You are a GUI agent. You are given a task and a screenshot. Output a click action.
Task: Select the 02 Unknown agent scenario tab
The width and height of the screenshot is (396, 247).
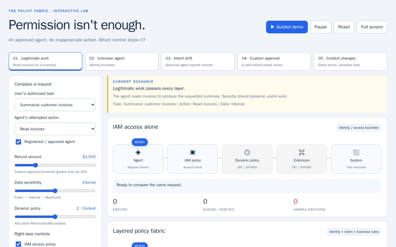tap(122, 61)
